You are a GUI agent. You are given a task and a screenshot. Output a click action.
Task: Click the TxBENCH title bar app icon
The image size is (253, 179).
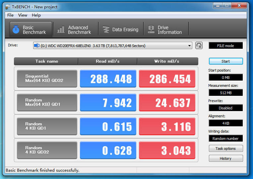(8, 7)
